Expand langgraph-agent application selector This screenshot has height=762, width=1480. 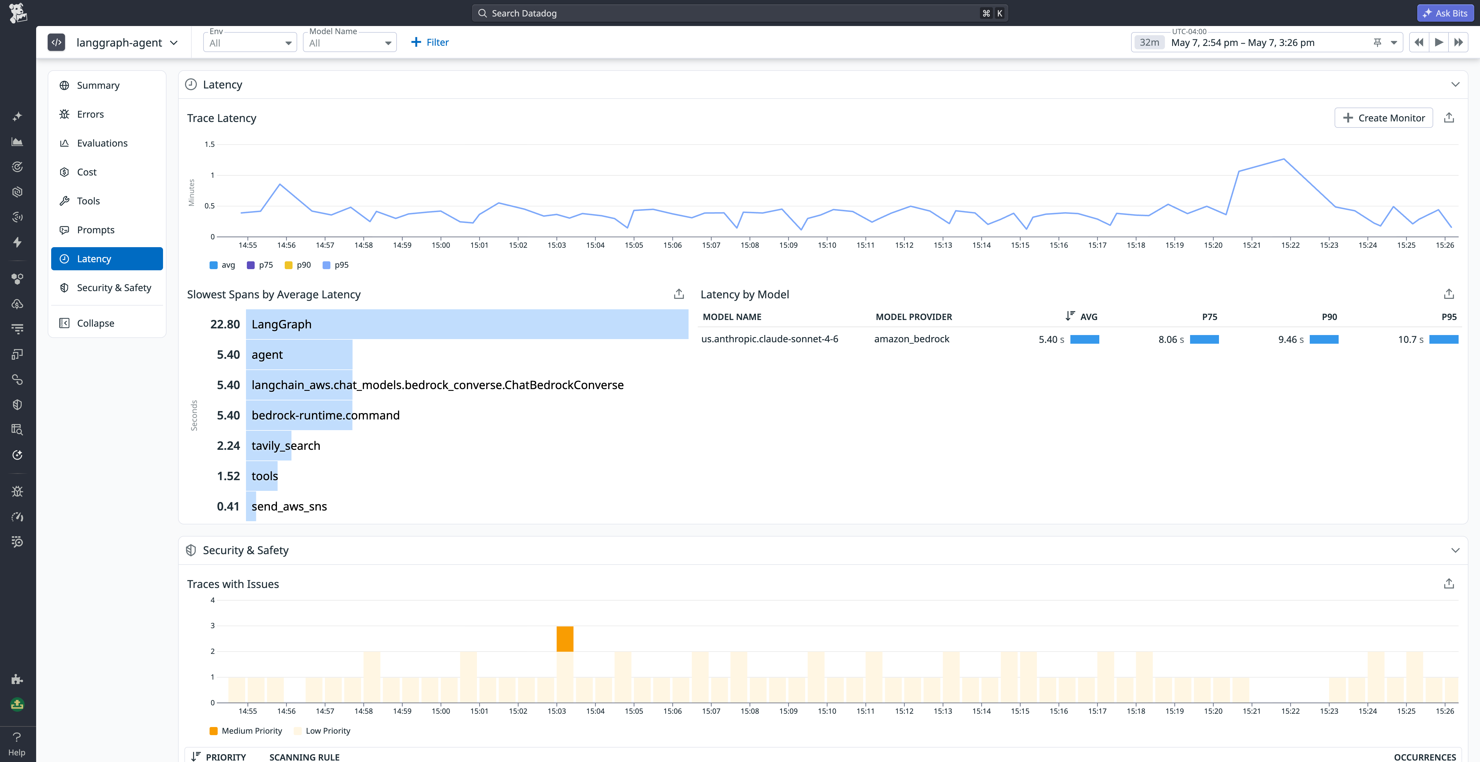pos(127,42)
